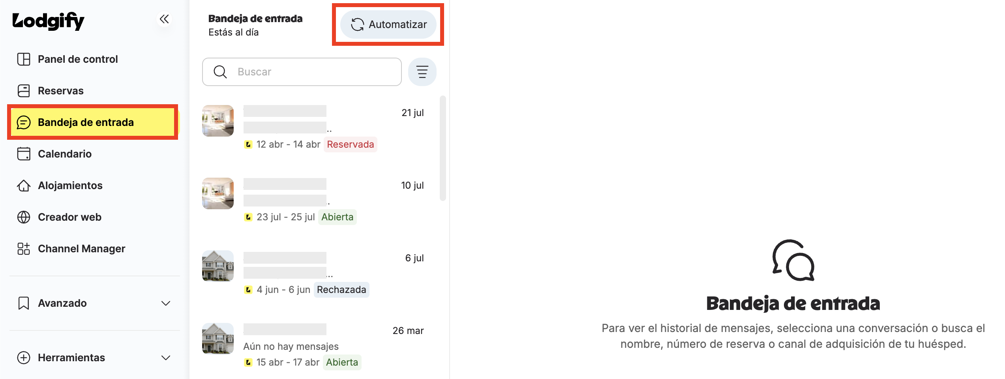Expand the Avanzado section chevron

point(166,303)
